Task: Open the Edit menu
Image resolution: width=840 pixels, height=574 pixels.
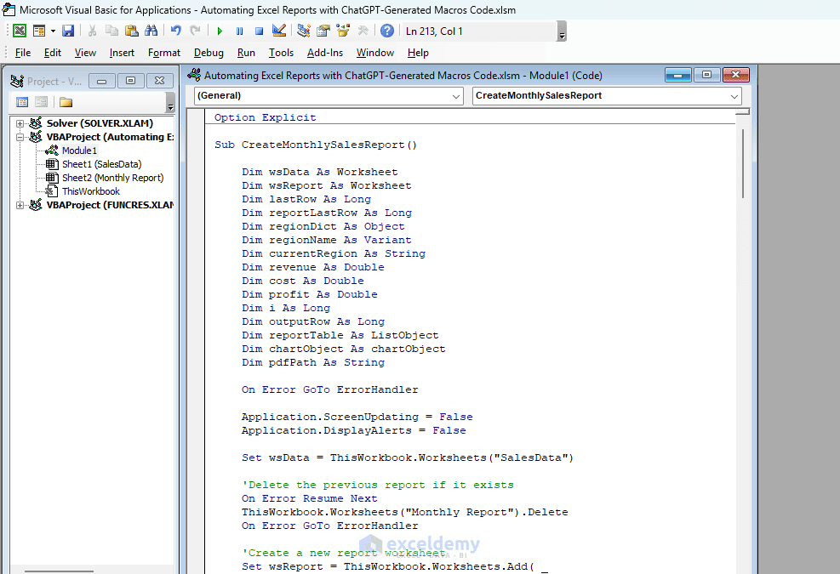Action: click(53, 53)
